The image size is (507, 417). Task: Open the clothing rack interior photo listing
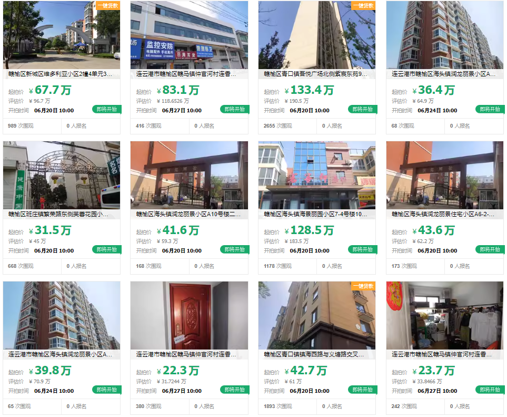point(444,315)
